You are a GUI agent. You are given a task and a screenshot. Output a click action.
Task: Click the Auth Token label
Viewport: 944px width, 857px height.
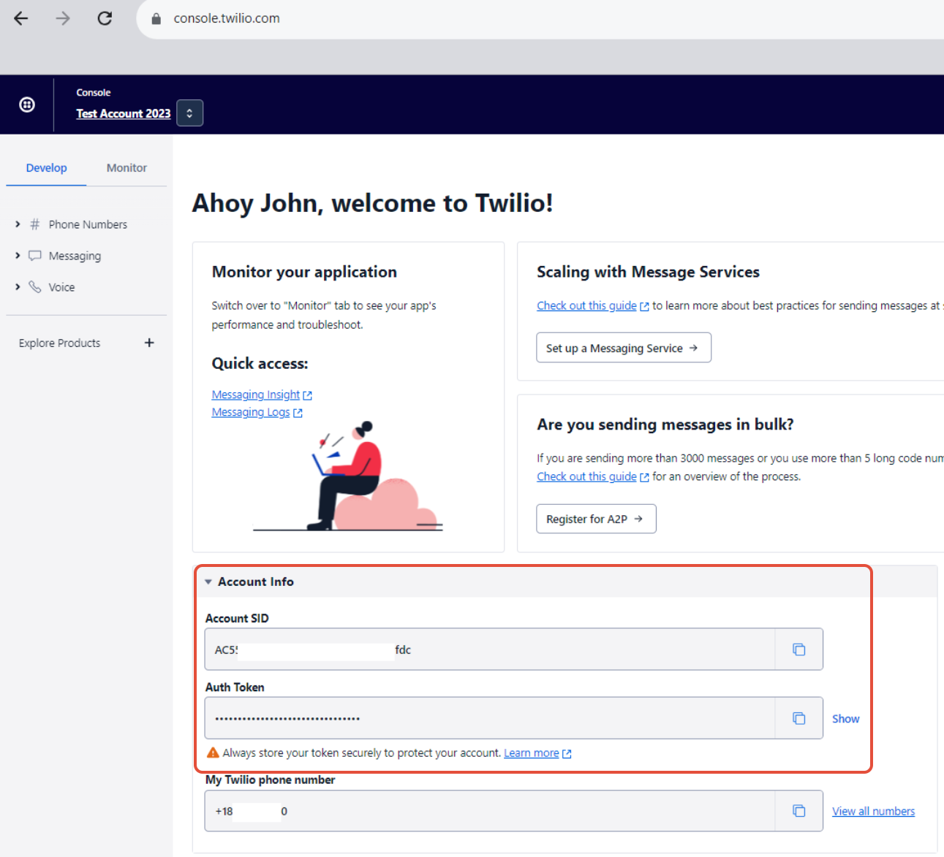[235, 687]
